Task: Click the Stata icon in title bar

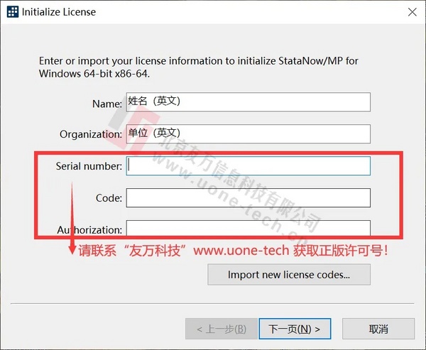Action: coord(13,11)
